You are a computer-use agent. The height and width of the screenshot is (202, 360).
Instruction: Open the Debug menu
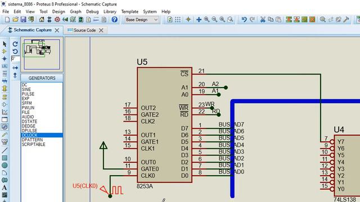(92, 11)
